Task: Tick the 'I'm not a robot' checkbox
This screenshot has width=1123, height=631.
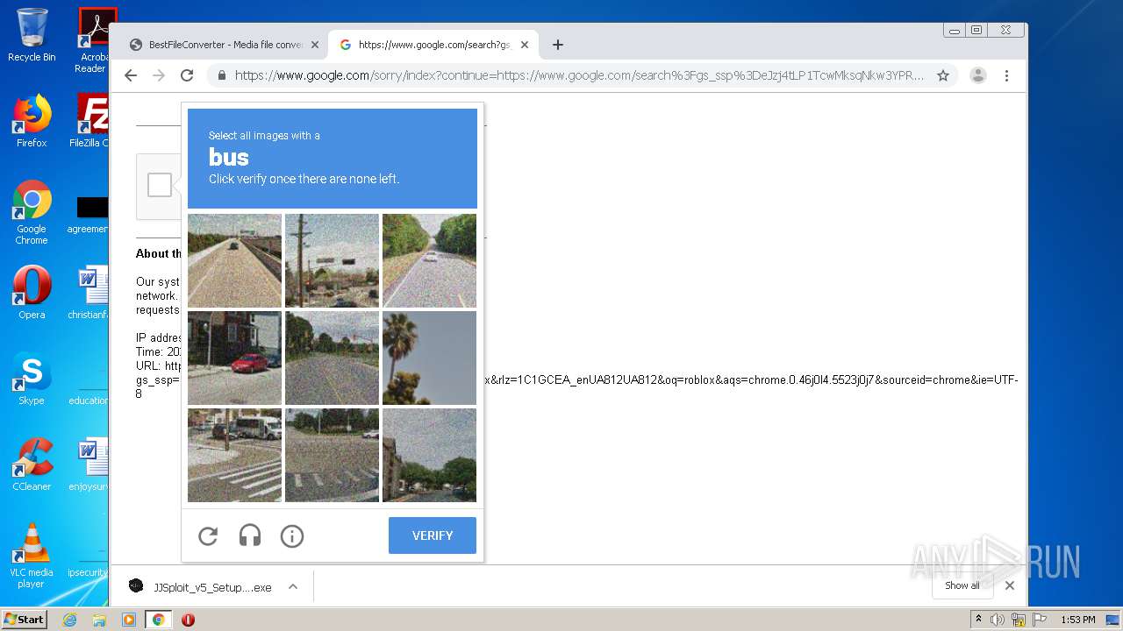Action: point(160,185)
